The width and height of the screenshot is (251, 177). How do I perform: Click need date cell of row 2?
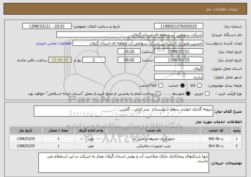[26, 146]
